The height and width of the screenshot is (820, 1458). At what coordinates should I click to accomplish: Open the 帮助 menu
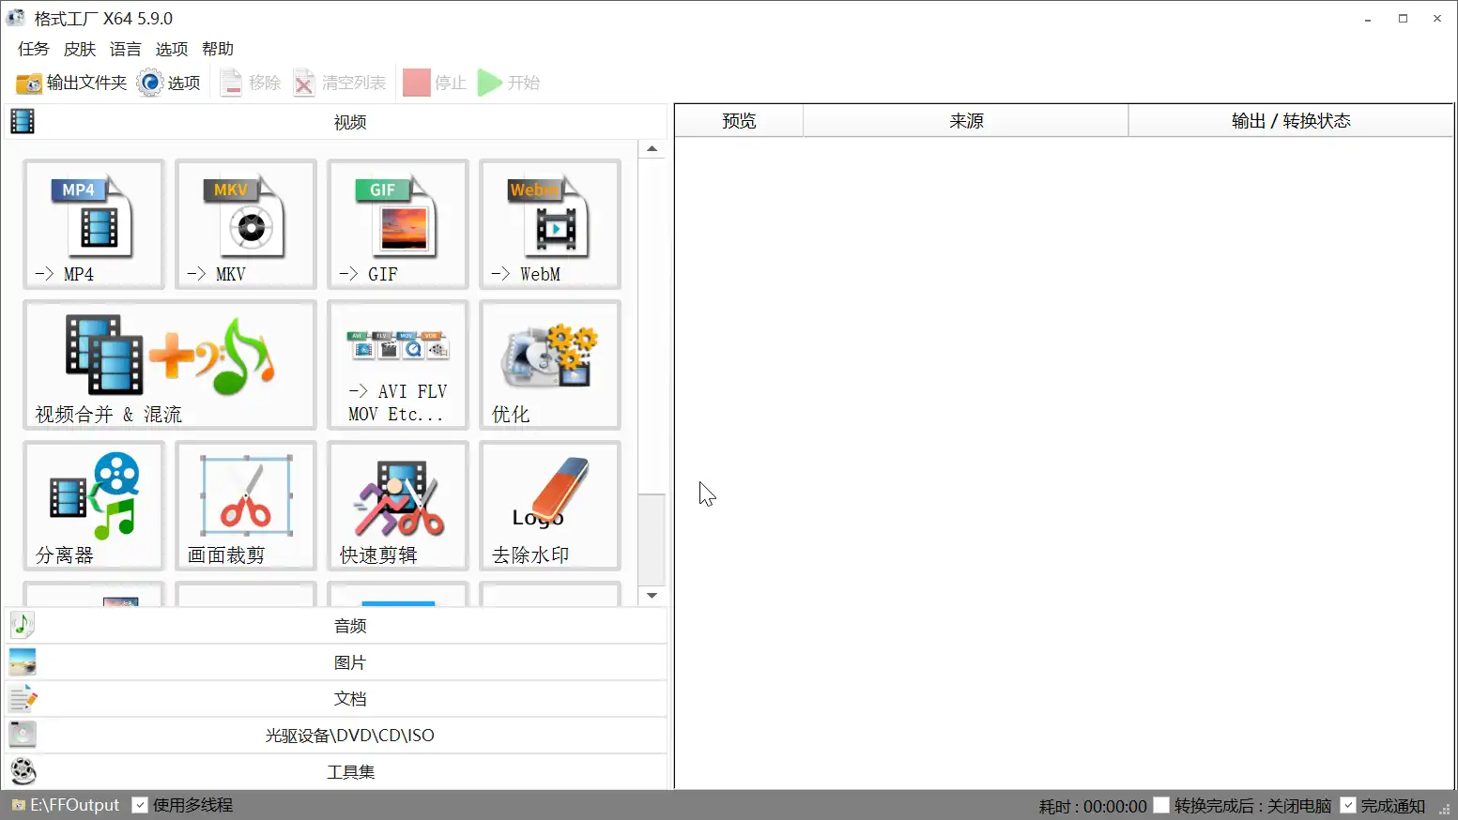pos(218,49)
